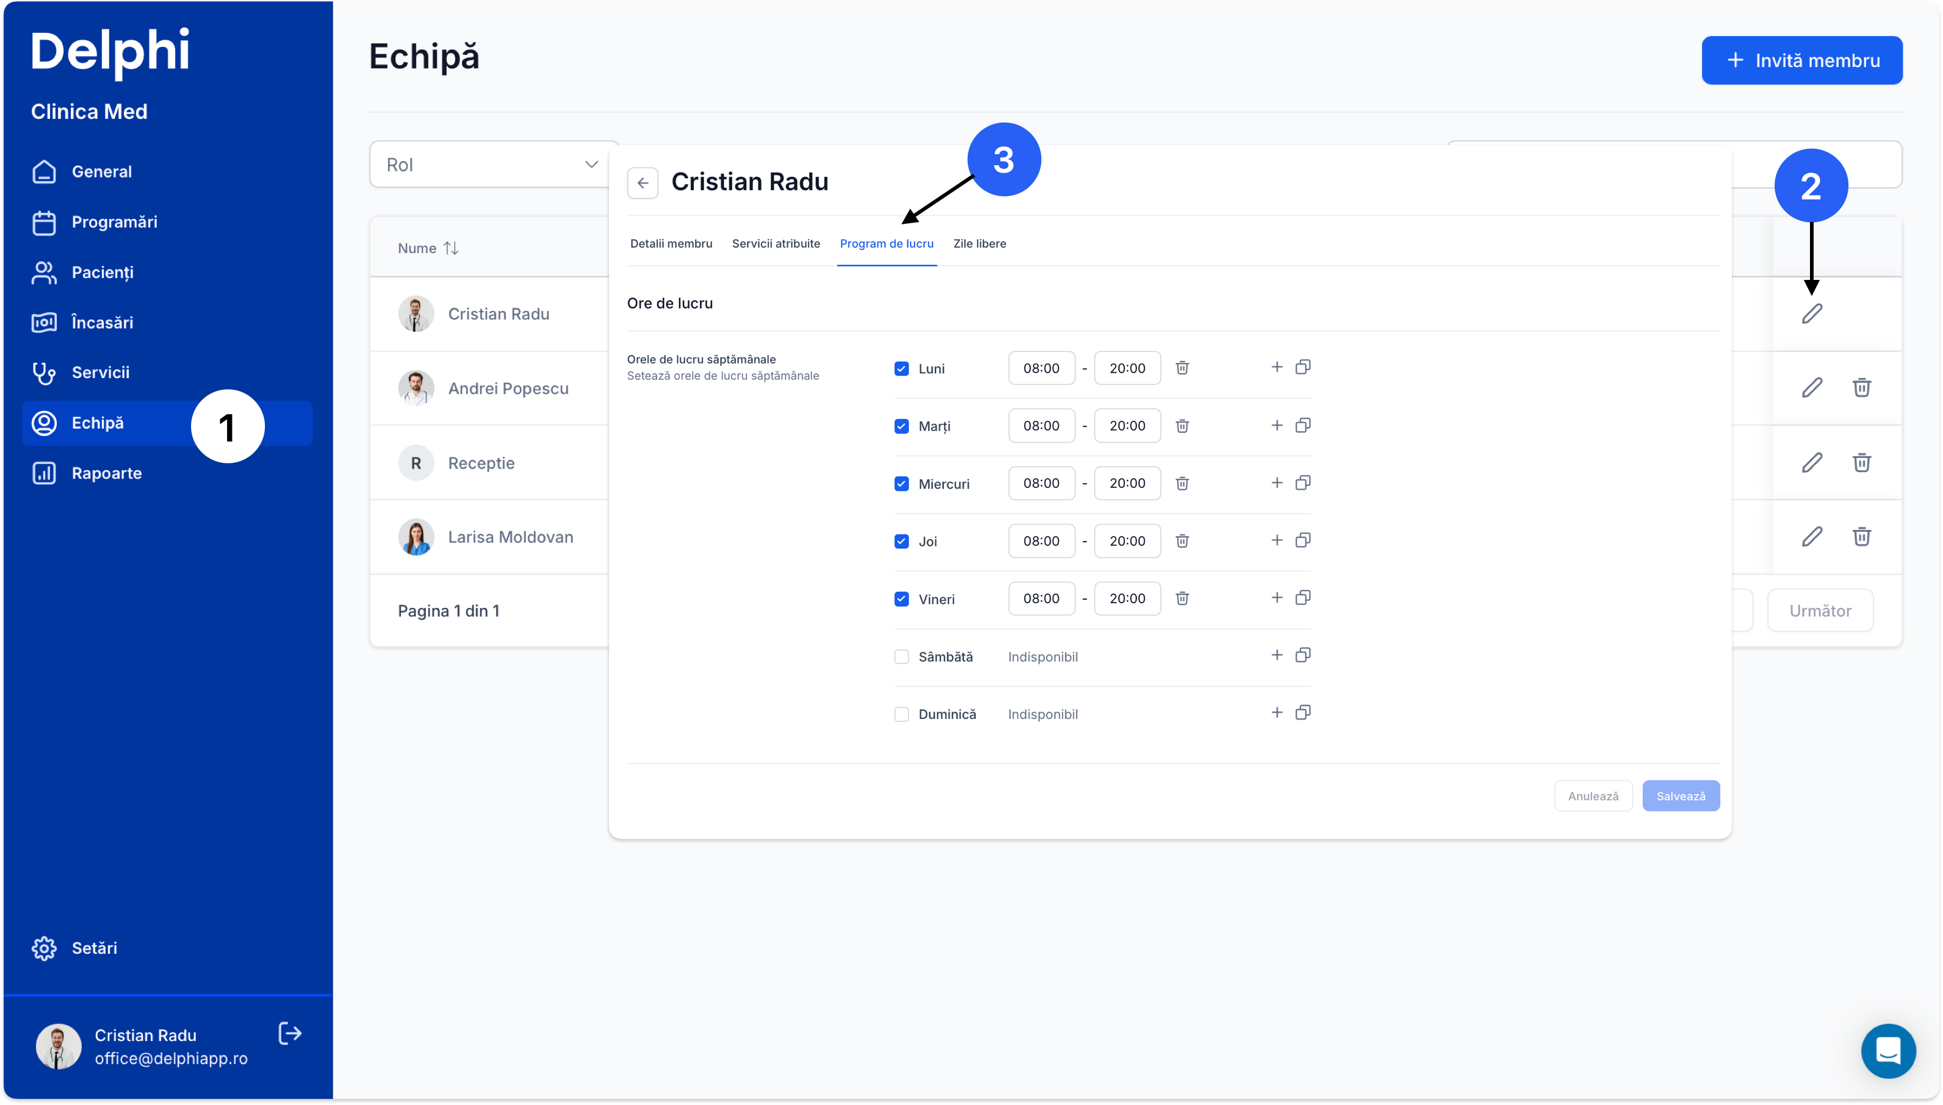Open the Servicii atribuite tab
Viewport: 1943px width, 1105px height.
click(775, 243)
